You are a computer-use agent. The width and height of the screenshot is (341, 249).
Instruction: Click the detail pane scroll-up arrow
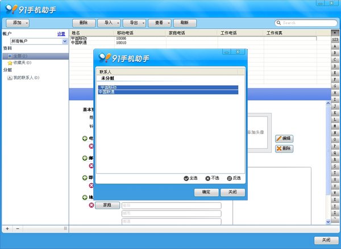point(328,103)
